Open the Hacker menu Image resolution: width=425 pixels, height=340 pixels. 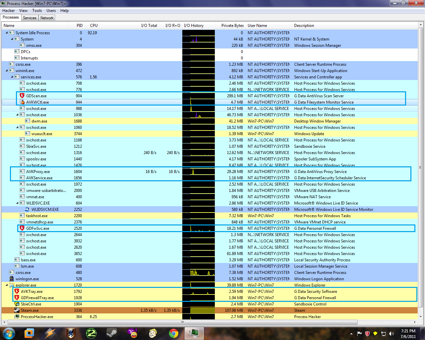click(x=9, y=11)
